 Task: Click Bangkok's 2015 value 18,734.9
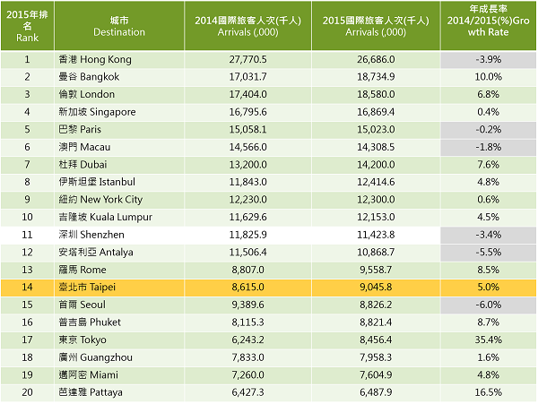pos(376,77)
